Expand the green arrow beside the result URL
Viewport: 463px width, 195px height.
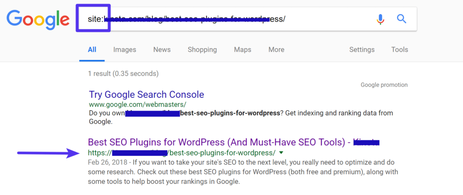coord(282,153)
